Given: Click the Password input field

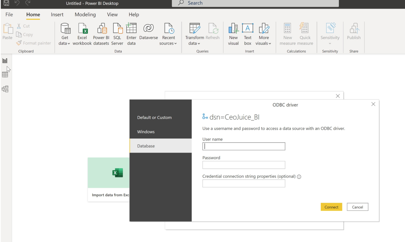Looking at the screenshot, I should pyautogui.click(x=244, y=165).
